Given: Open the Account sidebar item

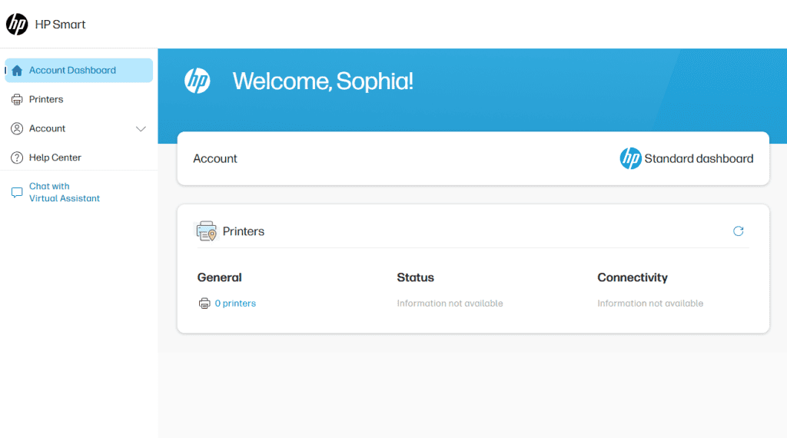Looking at the screenshot, I should tap(79, 128).
